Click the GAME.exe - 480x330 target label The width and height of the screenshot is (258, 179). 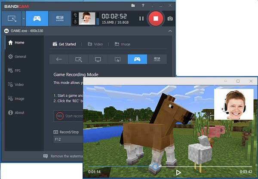[x=27, y=31]
